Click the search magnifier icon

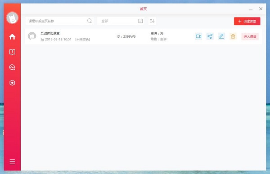pos(90,21)
